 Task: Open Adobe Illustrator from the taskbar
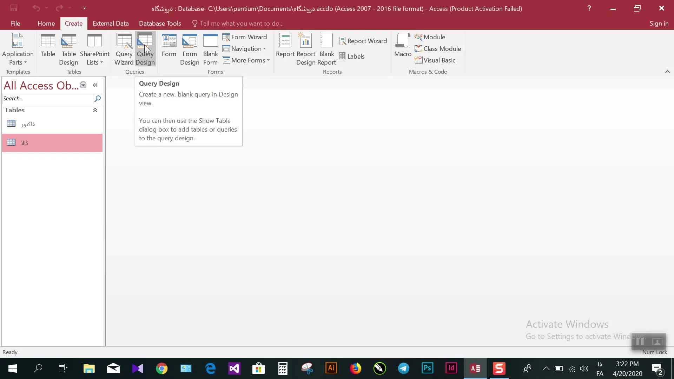coord(331,368)
